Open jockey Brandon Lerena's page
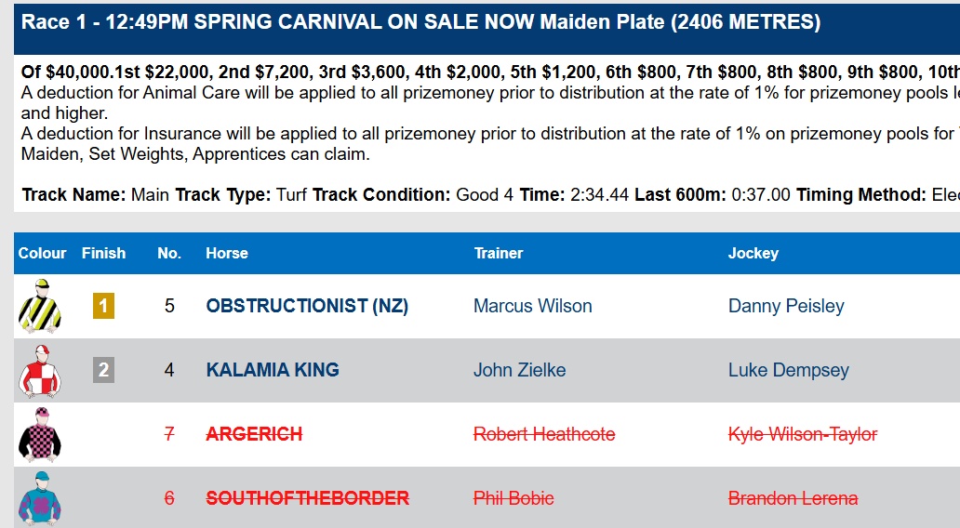The height and width of the screenshot is (528, 960). point(793,498)
